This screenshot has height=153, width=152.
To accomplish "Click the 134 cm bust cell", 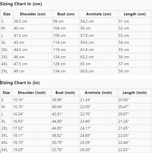I will click(66, 71).
